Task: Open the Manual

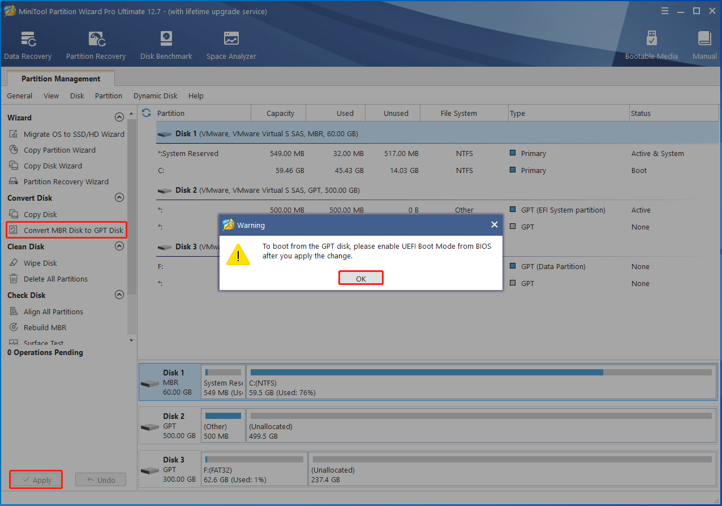Action: pos(704,45)
